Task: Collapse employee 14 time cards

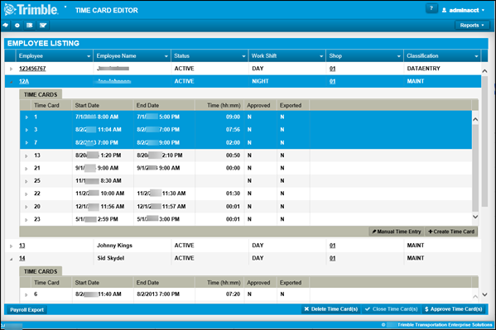Action: (11, 259)
